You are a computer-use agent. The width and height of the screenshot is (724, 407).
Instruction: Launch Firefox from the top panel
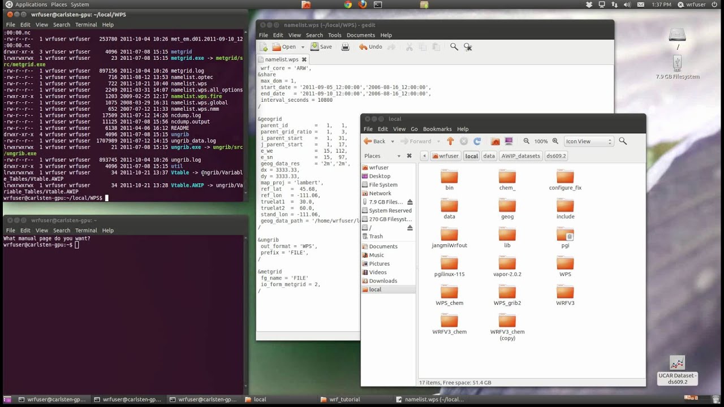(x=362, y=5)
